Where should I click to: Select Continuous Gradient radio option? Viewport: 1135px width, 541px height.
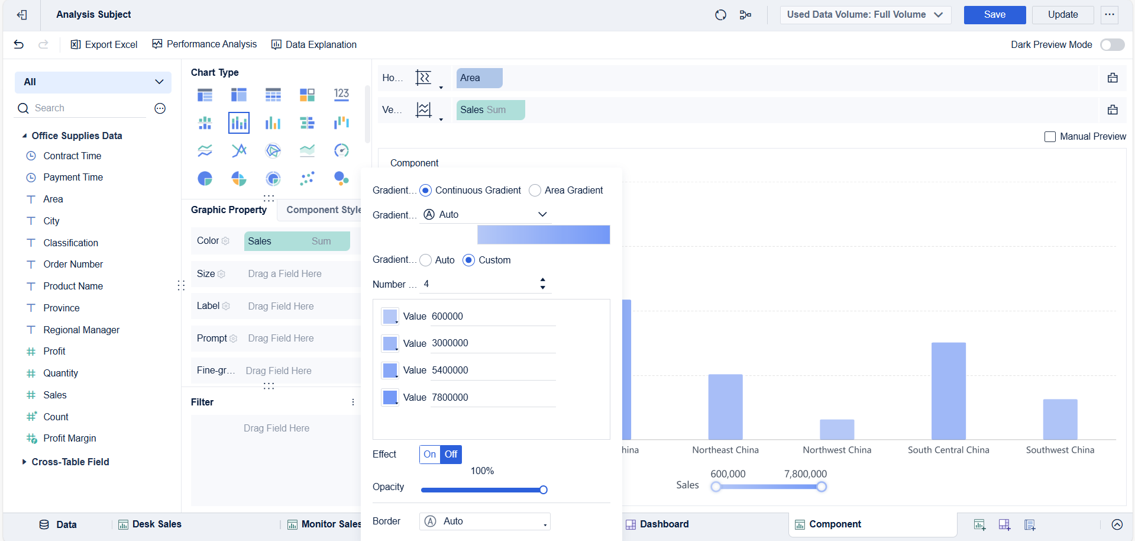(x=425, y=191)
